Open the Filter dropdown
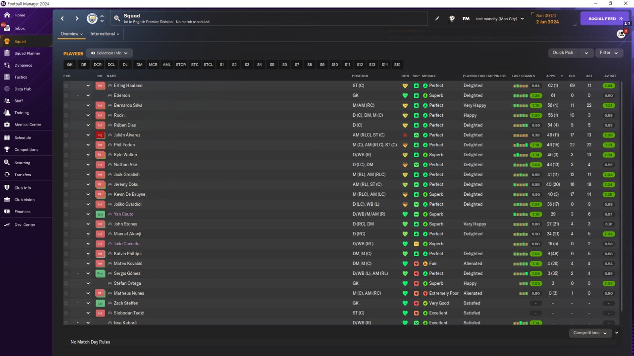 tap(609, 53)
